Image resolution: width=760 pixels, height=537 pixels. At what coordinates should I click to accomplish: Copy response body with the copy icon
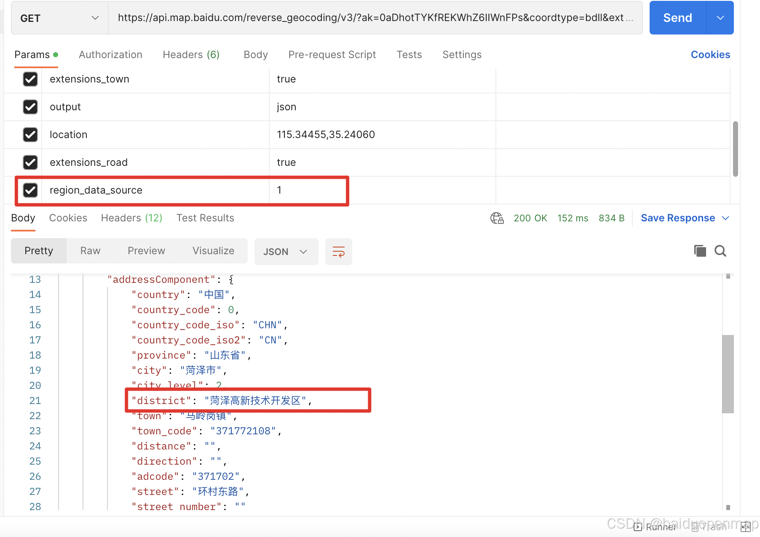700,251
